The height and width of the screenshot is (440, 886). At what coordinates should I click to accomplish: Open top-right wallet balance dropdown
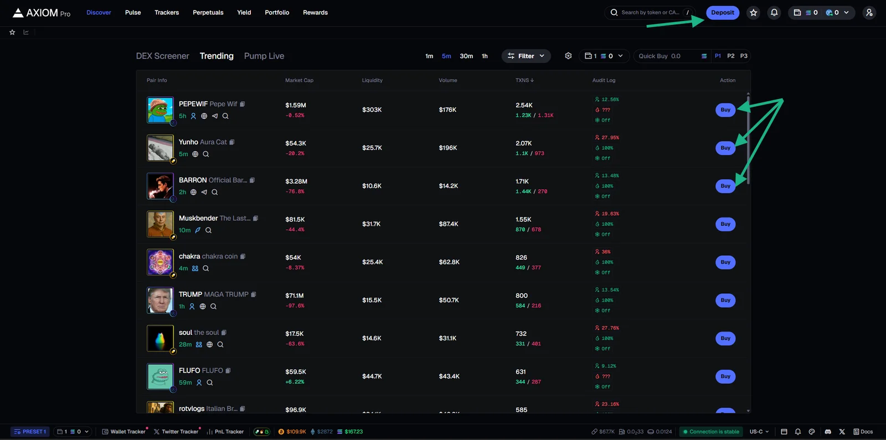(x=822, y=13)
